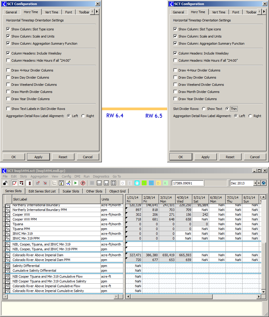Switch to the Scalar Slots tab
Viewport: 269px width, 317px height.
coord(71,191)
